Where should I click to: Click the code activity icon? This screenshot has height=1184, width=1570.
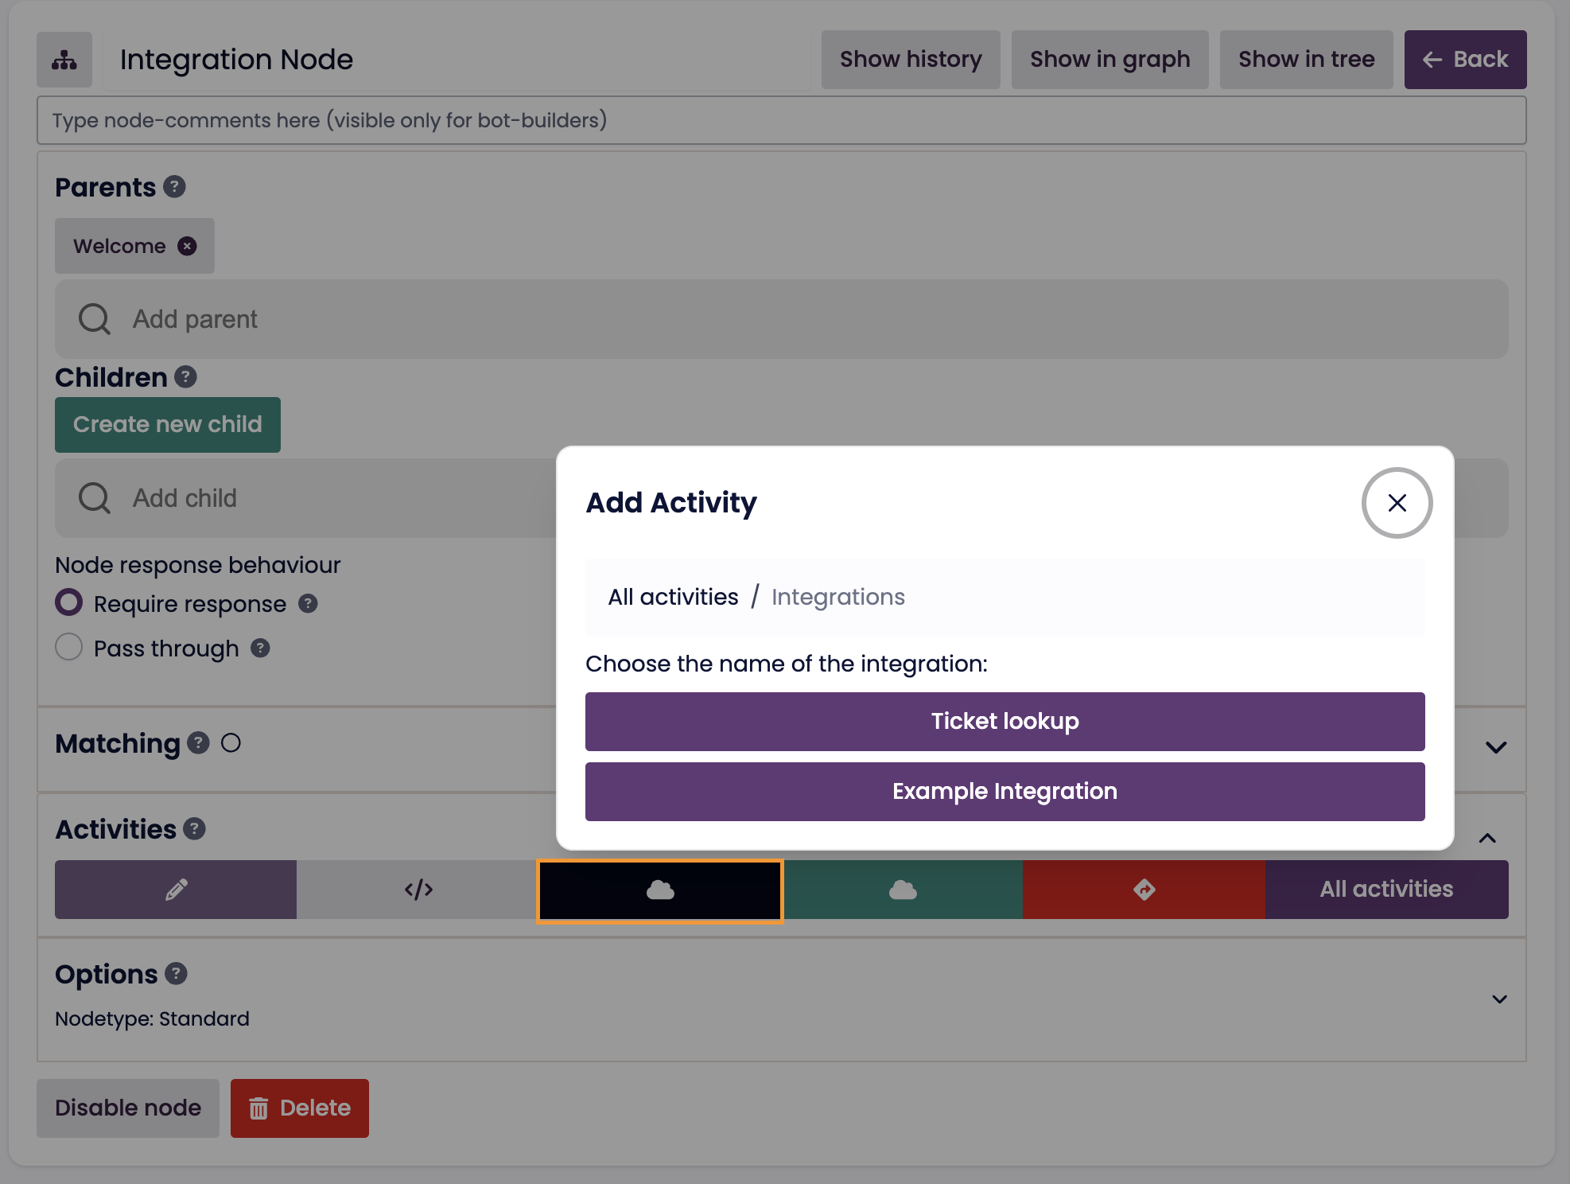418,890
